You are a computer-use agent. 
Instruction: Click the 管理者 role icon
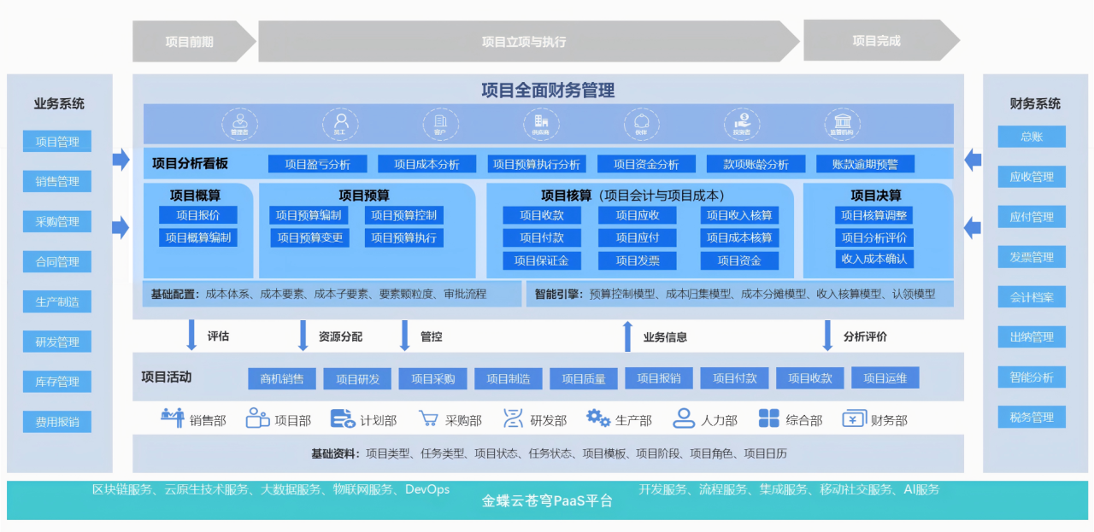[x=239, y=123]
